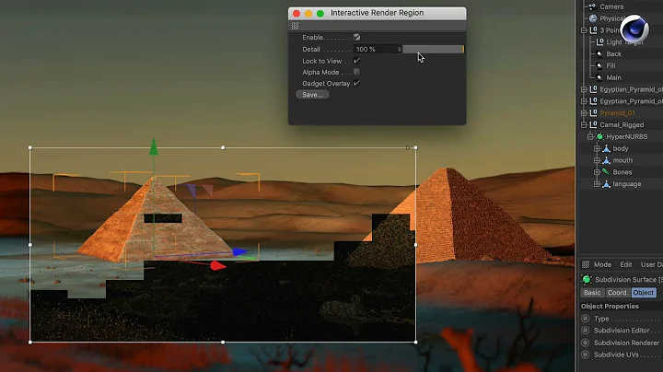This screenshot has width=663, height=372.
Task: Click the green joint icon next to Bones
Action: [606, 172]
